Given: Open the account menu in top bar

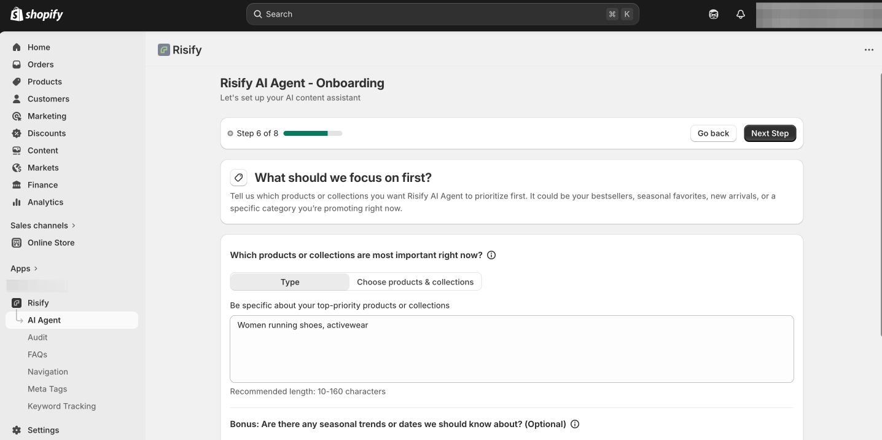Looking at the screenshot, I should (x=818, y=14).
